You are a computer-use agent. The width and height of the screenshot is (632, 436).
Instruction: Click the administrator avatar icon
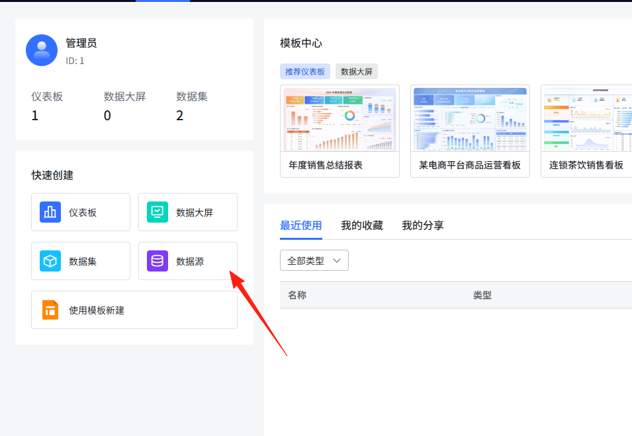[42, 50]
